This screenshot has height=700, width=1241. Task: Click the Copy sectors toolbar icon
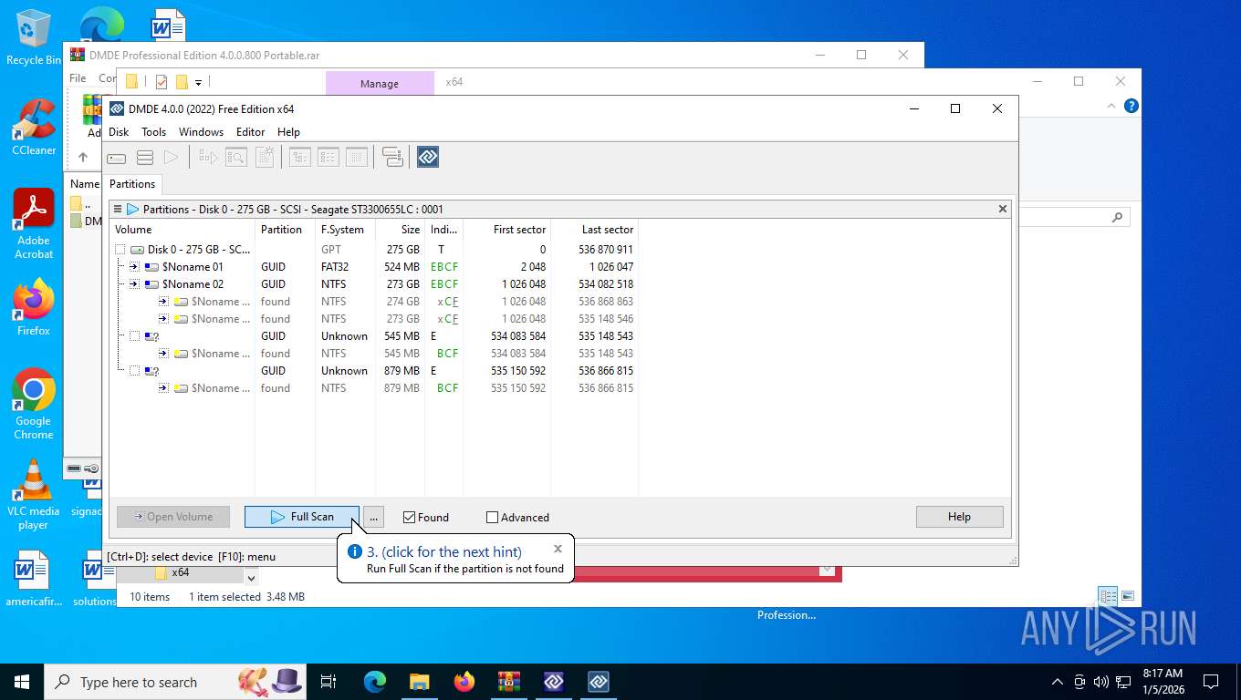point(392,158)
